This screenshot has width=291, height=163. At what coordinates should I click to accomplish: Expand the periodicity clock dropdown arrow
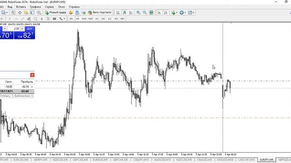coord(185,13)
